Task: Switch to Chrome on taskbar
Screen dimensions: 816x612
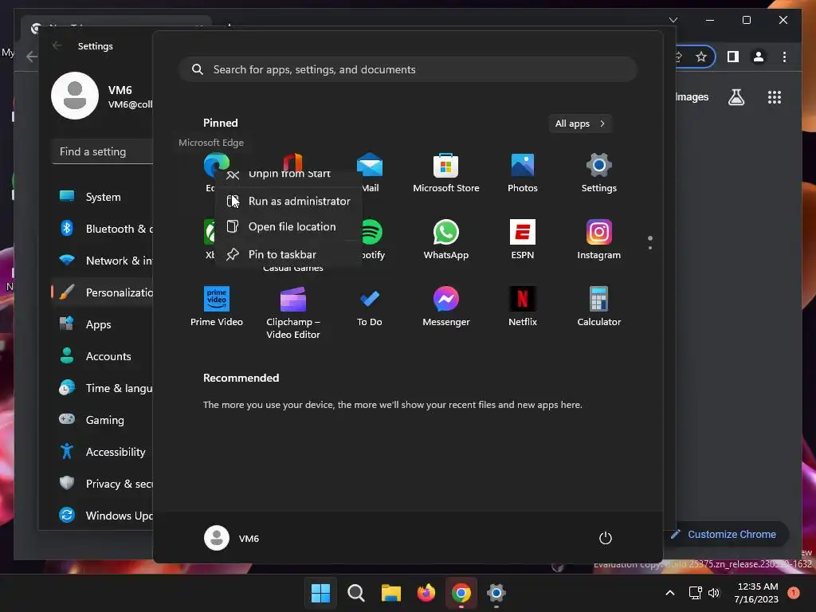Action: [x=461, y=593]
